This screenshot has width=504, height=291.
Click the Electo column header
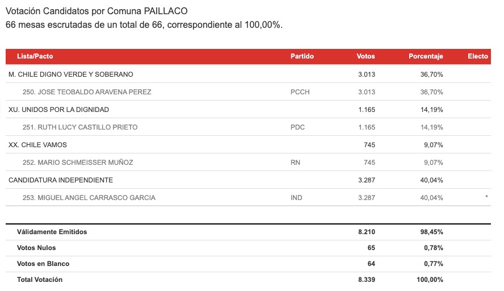tap(478, 56)
